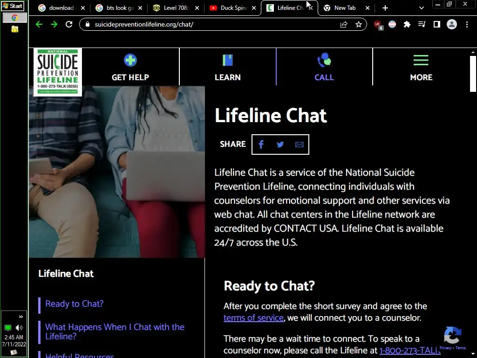Follow the terms of service link
The height and width of the screenshot is (358, 477).
253,318
